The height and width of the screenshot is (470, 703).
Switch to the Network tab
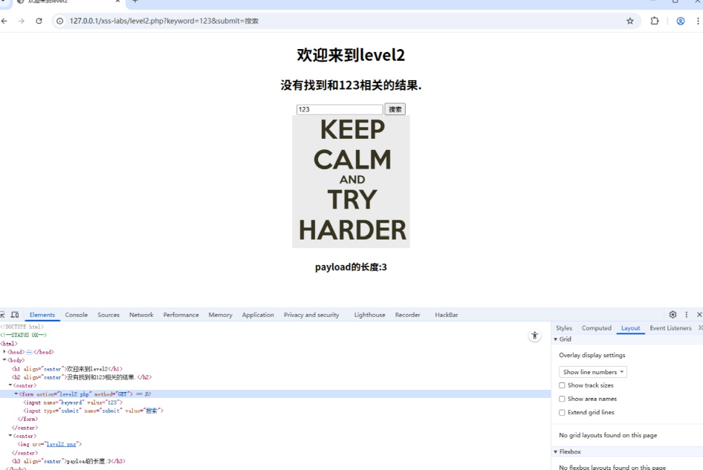tap(141, 315)
